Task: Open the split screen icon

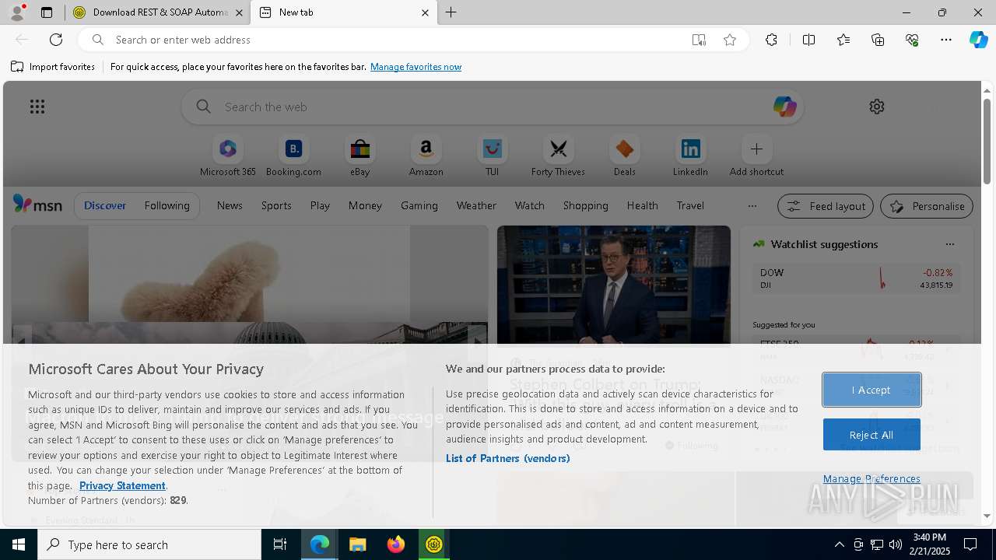Action: tap(809, 40)
